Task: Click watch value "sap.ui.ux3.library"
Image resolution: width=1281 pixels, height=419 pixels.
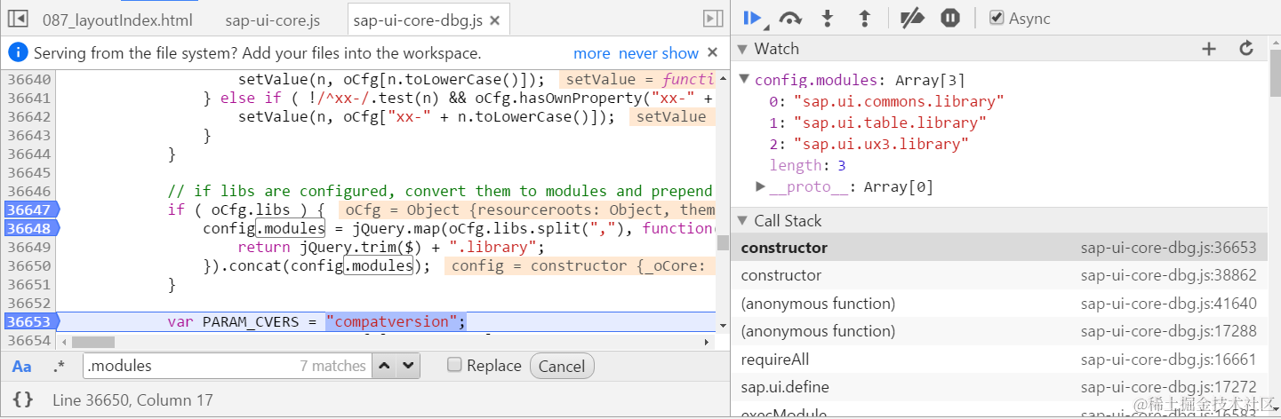Action: [881, 144]
